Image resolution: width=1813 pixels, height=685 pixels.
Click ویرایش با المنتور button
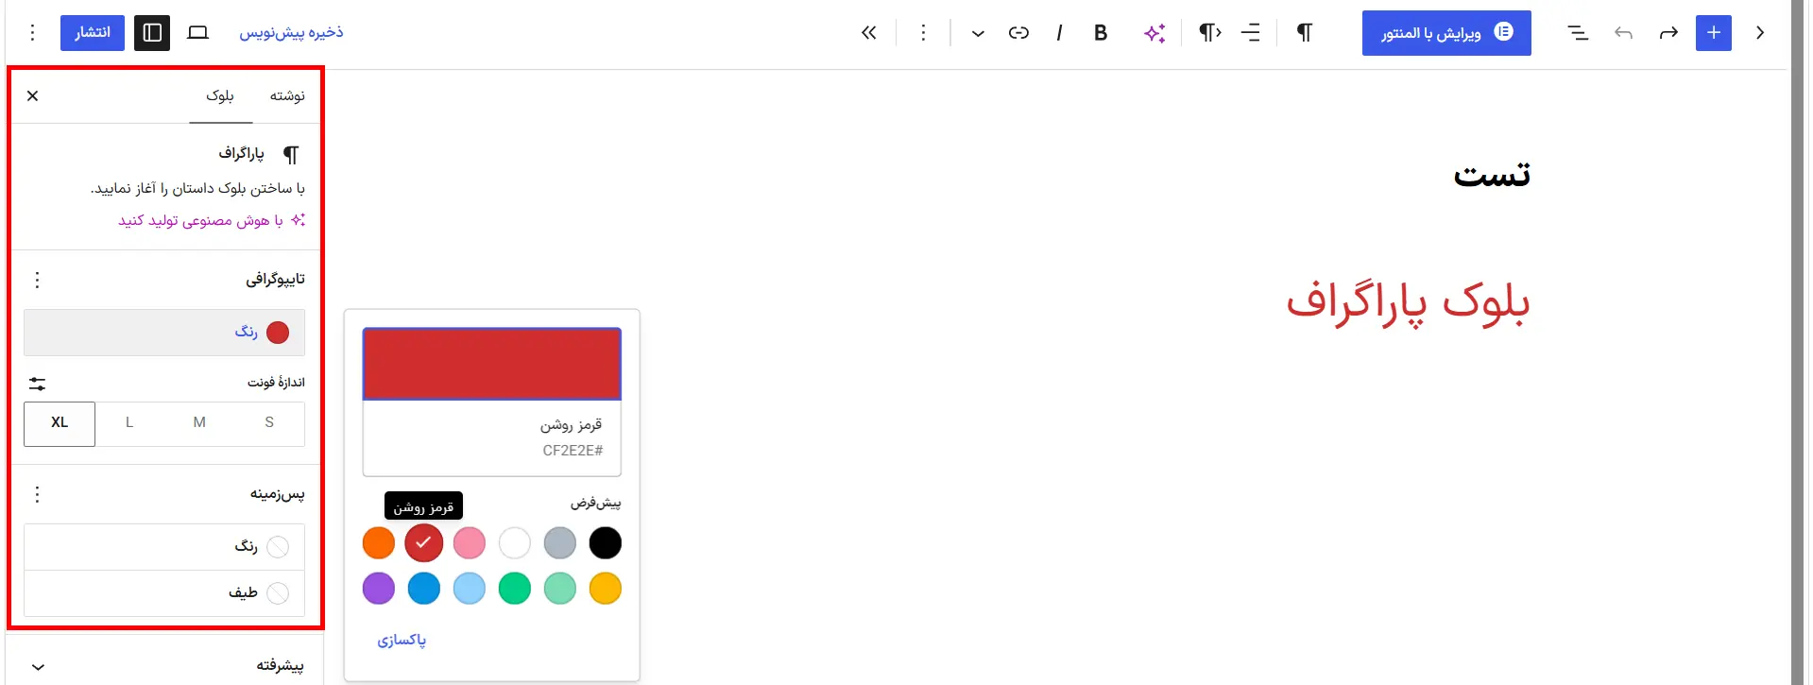1446,33
